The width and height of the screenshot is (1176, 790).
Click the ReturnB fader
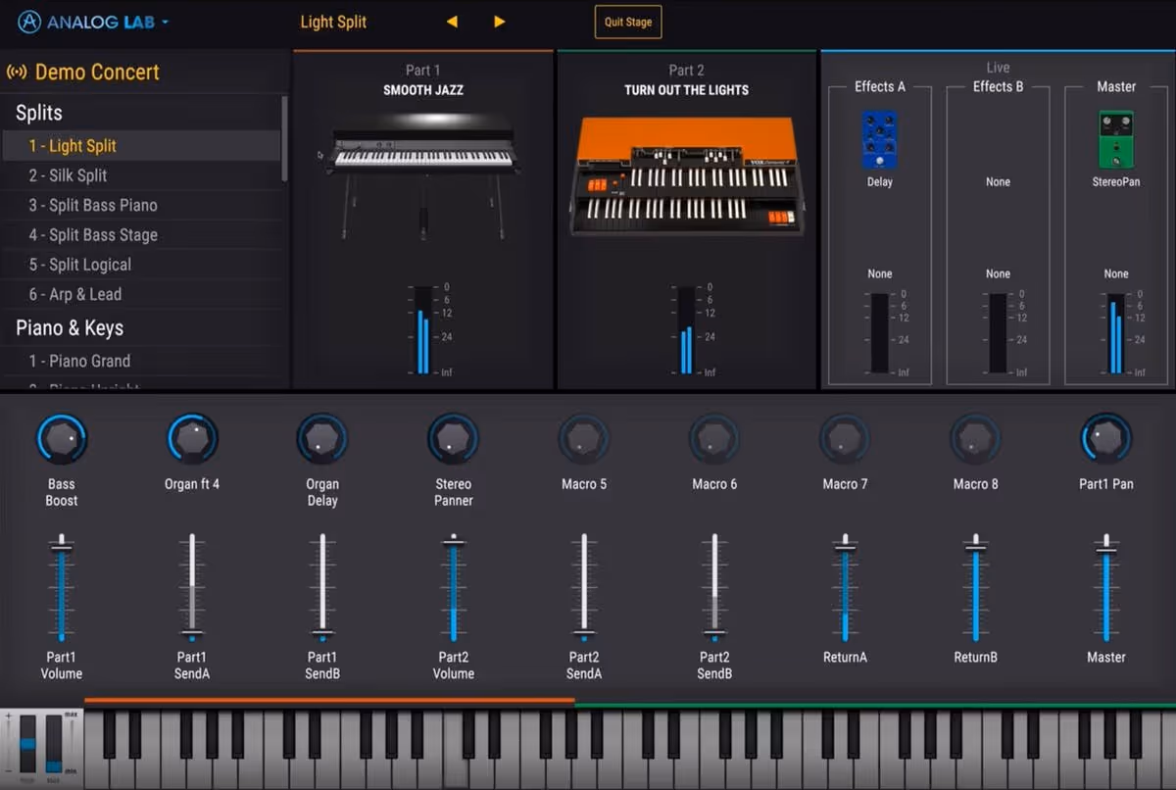coord(975,588)
